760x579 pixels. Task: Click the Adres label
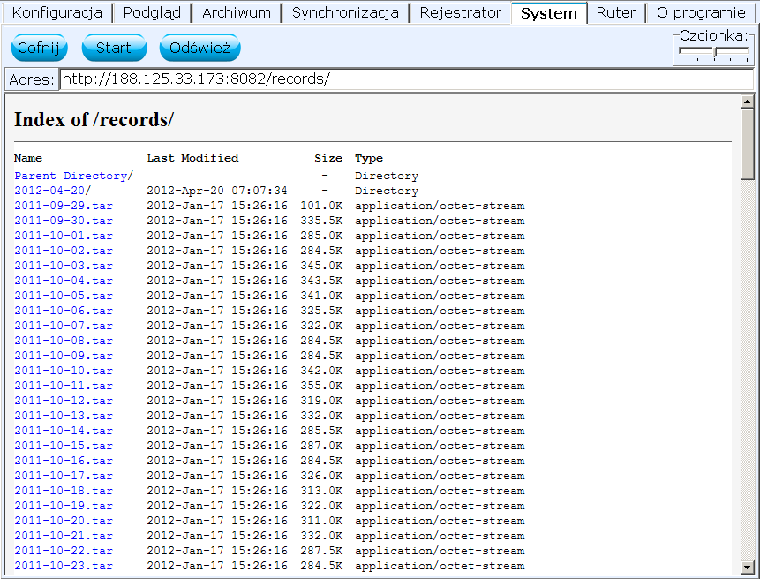(x=32, y=79)
